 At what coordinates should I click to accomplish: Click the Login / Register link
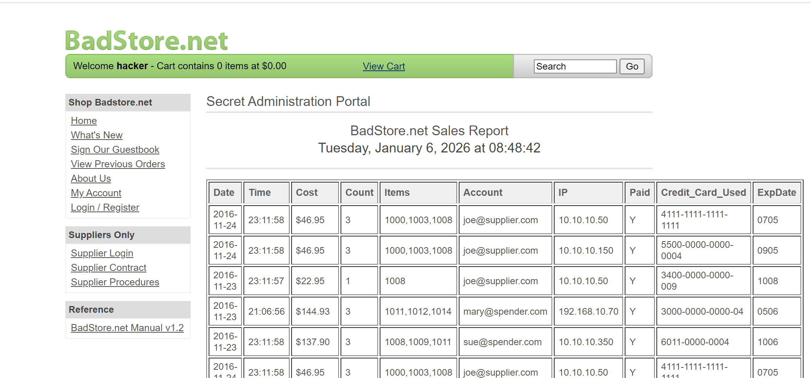[x=105, y=208]
